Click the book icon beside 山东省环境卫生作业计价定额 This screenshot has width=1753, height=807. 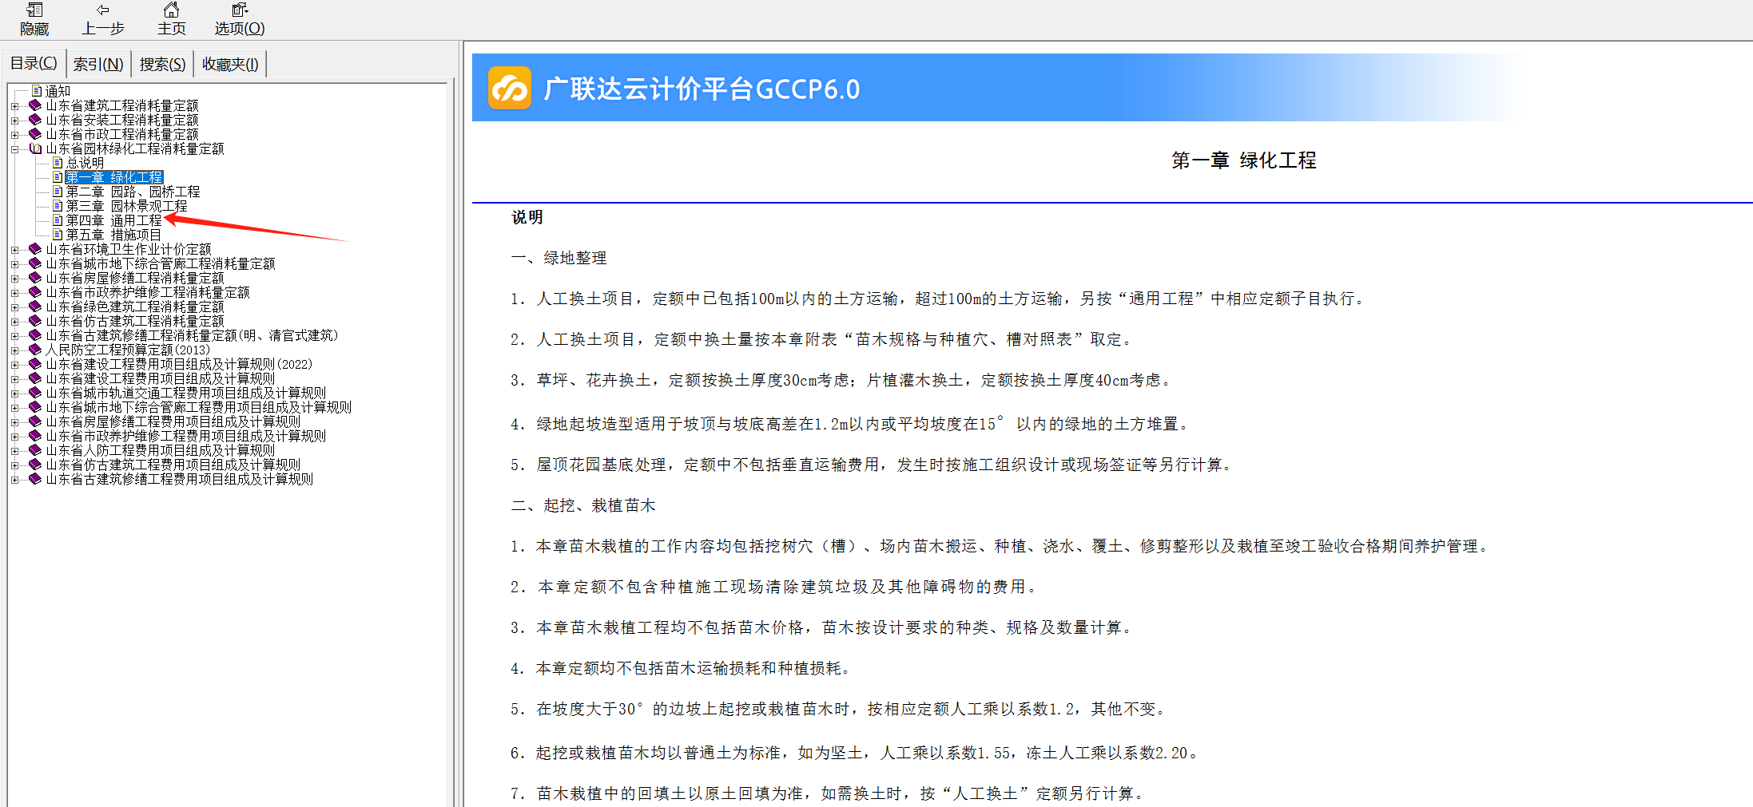[x=35, y=249]
